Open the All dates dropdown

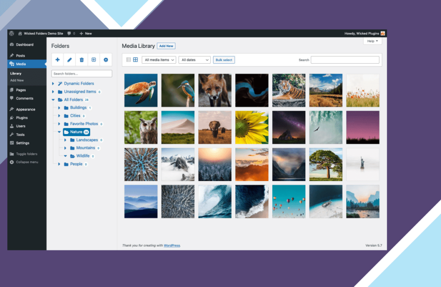coord(194,60)
